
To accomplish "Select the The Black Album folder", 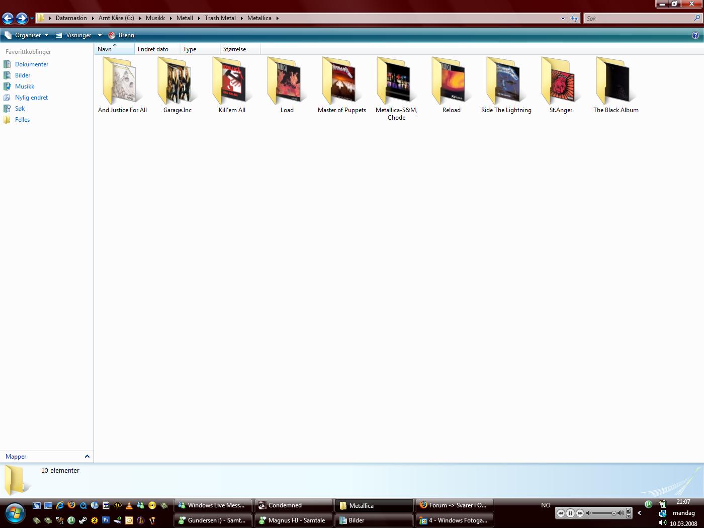I will [x=616, y=84].
